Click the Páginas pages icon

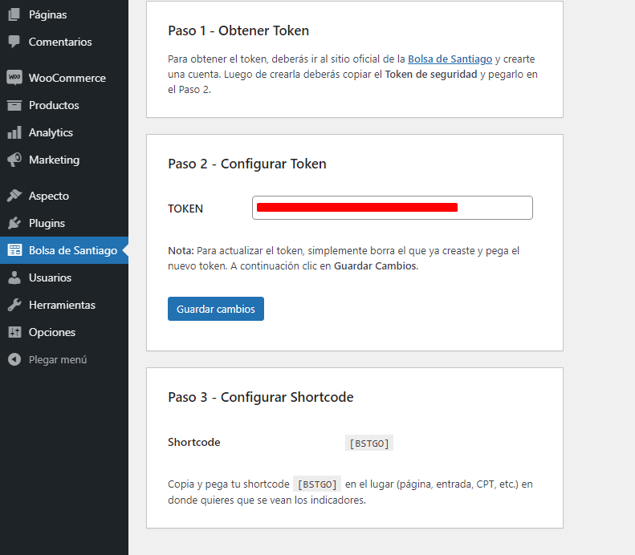[14, 14]
